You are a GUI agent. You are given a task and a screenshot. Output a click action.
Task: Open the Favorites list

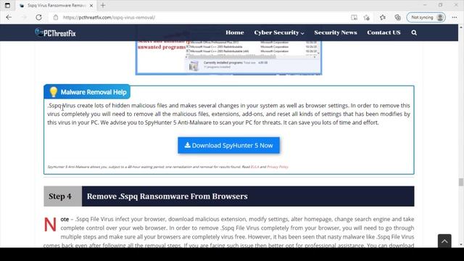382,17
